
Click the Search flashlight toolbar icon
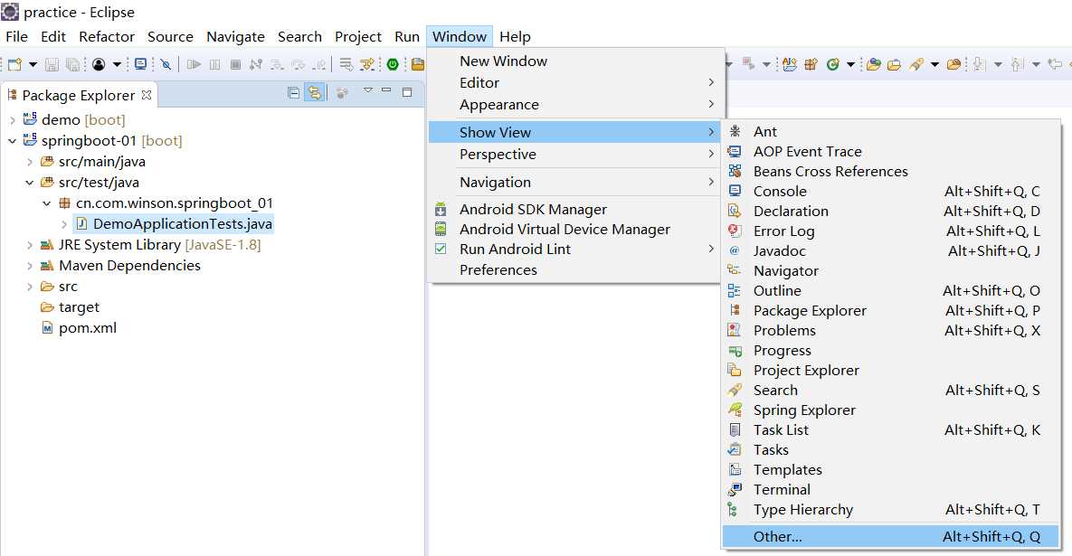pos(916,64)
